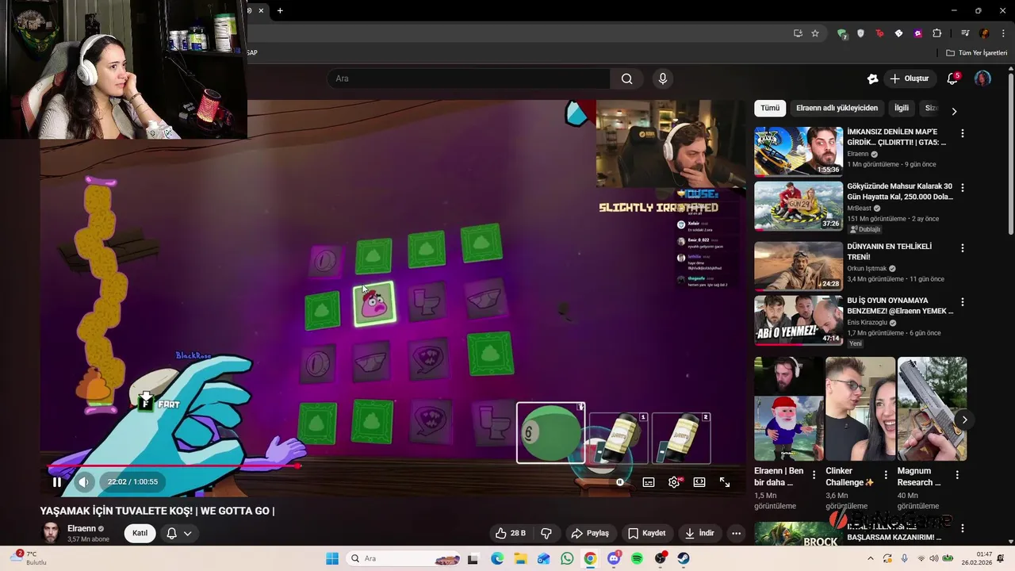Open the Windows Start menu
Screen dimensions: 1015x571
332,558
